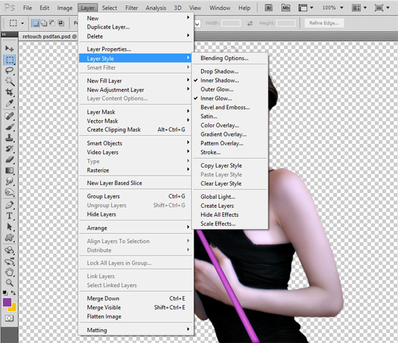398x343 pixels.
Task: Click the purple foreground color swatch
Action: tap(7, 302)
